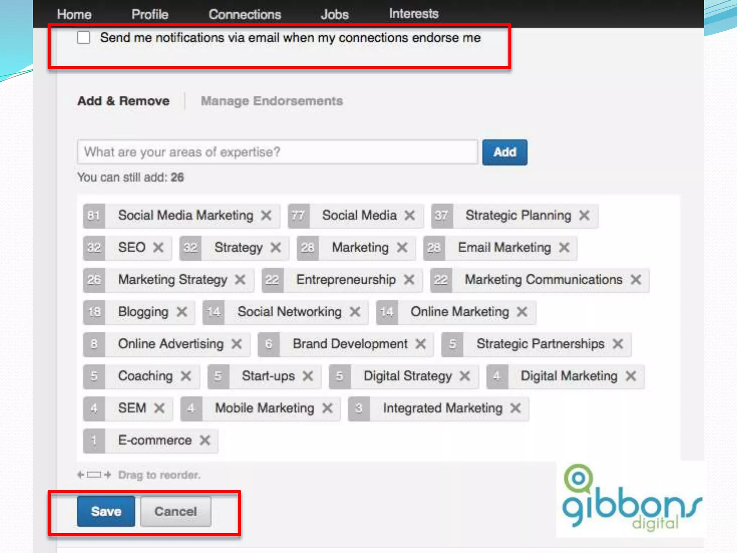Delete the SEO skill with X
This screenshot has height=553, width=737.
[x=158, y=248]
